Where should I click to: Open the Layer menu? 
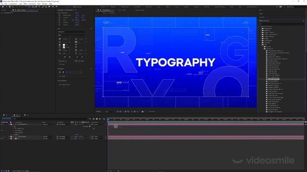[x=20, y=4]
